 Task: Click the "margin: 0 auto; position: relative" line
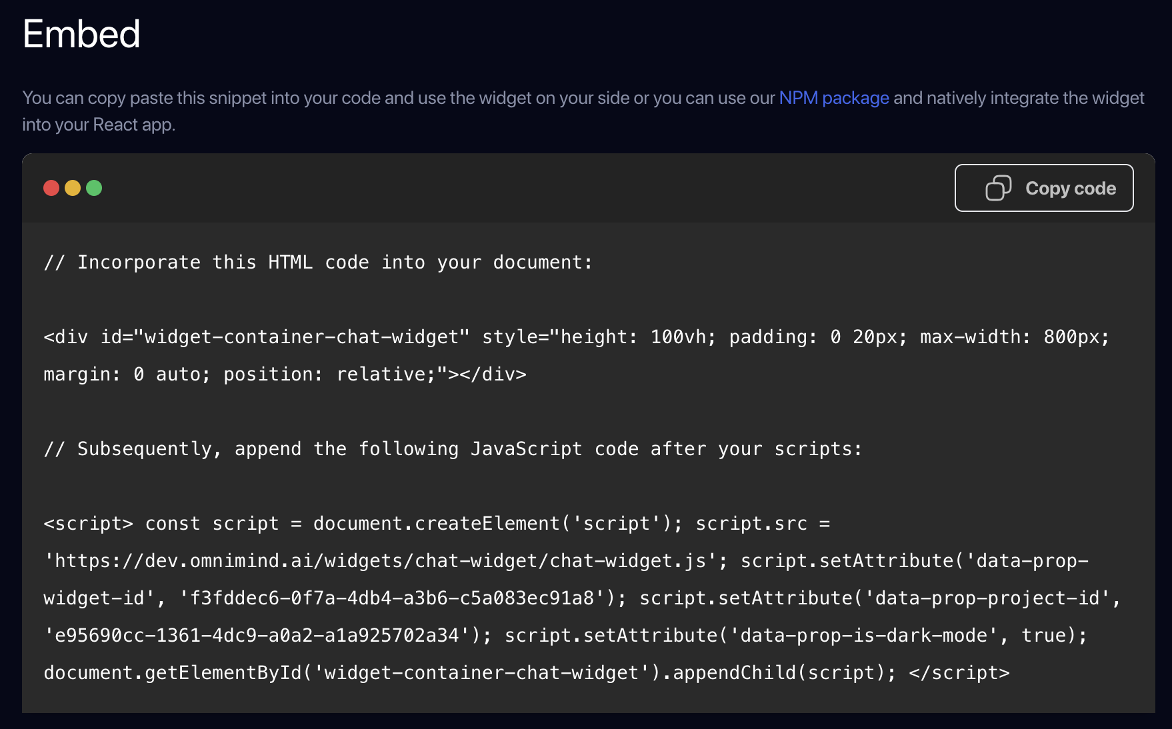285,374
